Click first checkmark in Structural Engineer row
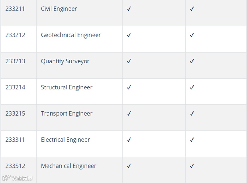Screen dimensions: 247x183 [129, 87]
